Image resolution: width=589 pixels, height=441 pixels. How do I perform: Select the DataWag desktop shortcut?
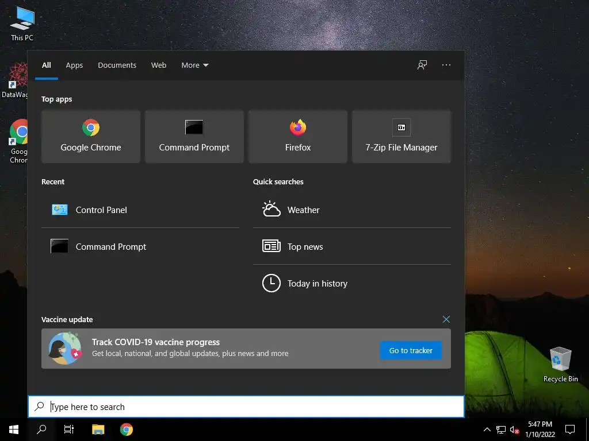pos(14,80)
